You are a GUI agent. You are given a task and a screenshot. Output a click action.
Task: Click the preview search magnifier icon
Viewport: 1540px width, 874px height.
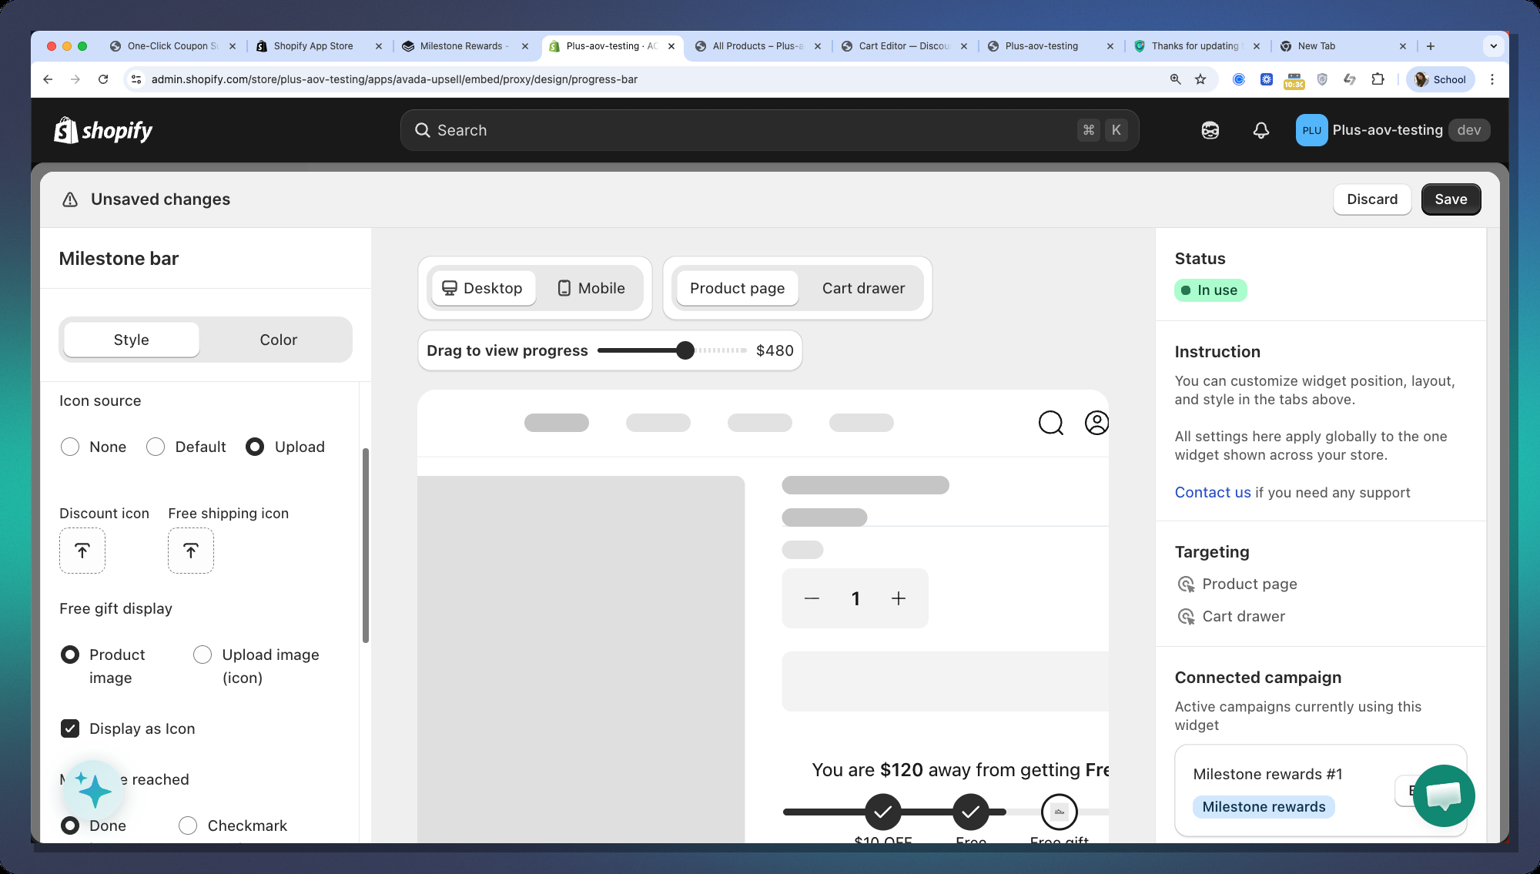pos(1050,423)
